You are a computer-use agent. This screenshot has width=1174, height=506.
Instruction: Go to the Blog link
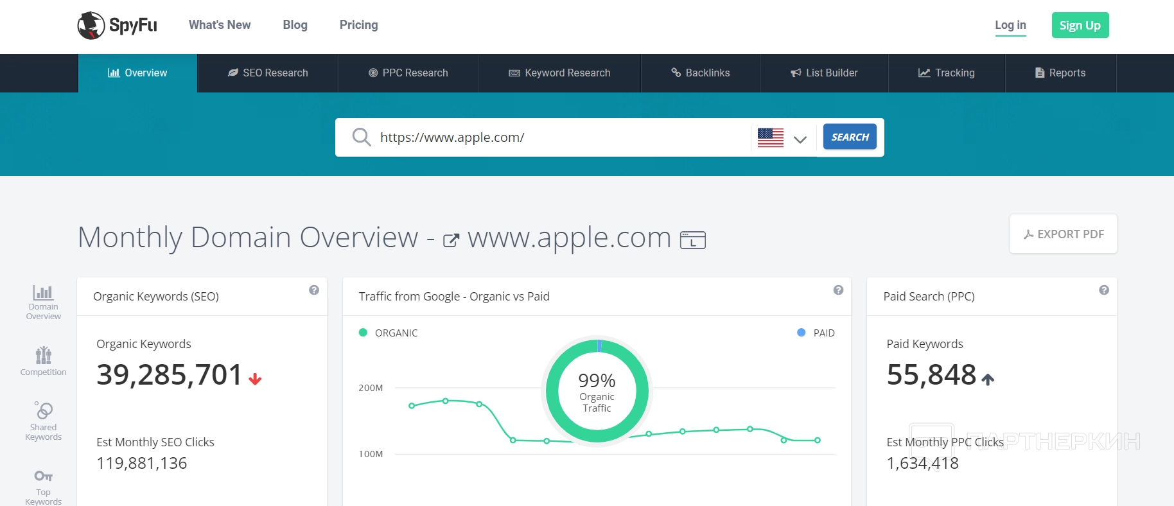click(x=295, y=25)
